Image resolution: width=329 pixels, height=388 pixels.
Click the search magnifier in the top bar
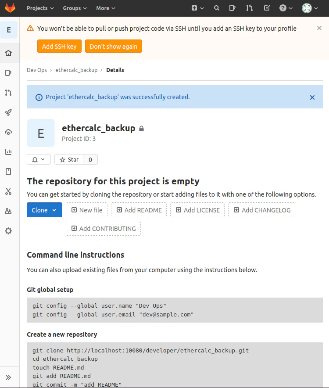(x=216, y=8)
